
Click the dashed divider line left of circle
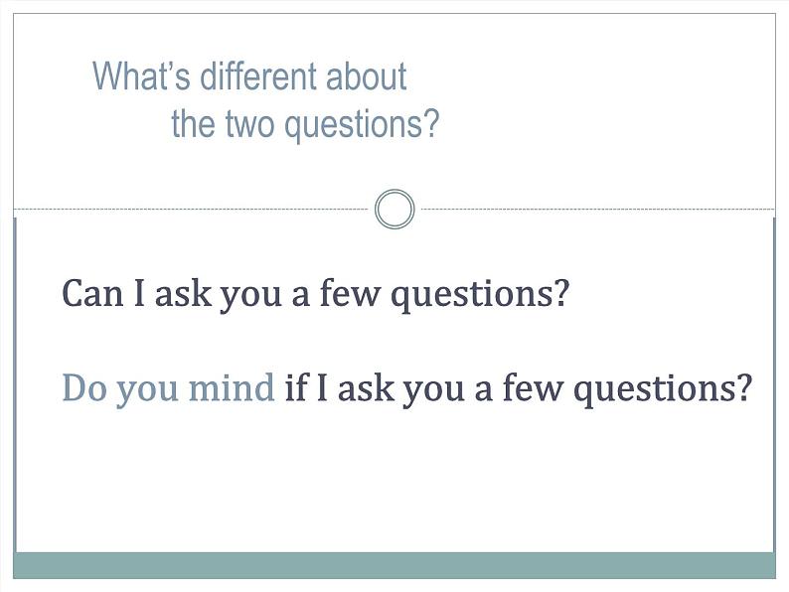point(191,209)
